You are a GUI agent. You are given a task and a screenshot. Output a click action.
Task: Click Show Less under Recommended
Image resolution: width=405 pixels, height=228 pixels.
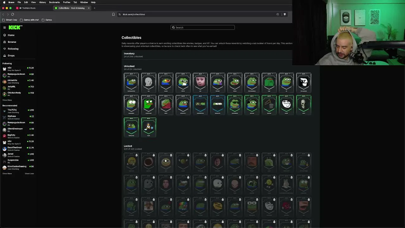[29, 174]
